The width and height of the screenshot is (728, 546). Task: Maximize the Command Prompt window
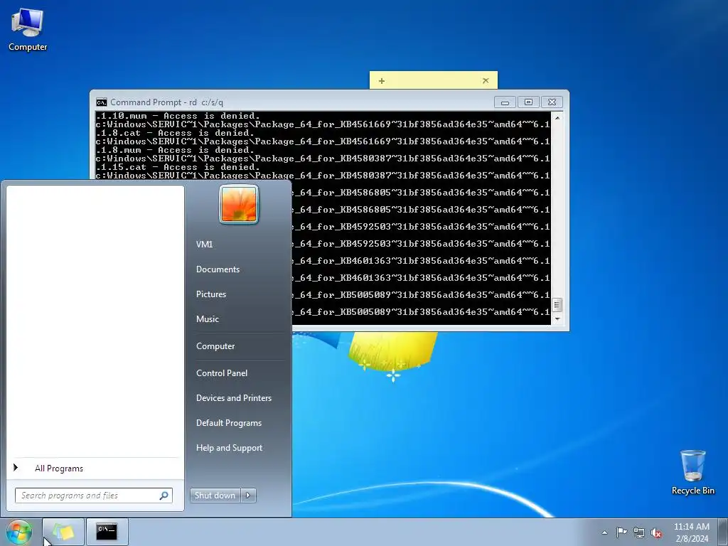528,102
